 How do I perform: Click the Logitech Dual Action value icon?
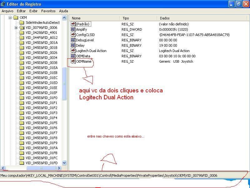tap(73, 50)
